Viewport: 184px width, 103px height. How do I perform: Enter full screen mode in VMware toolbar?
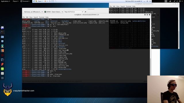tap(52, 1)
